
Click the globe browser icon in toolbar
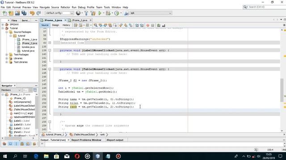78,13
